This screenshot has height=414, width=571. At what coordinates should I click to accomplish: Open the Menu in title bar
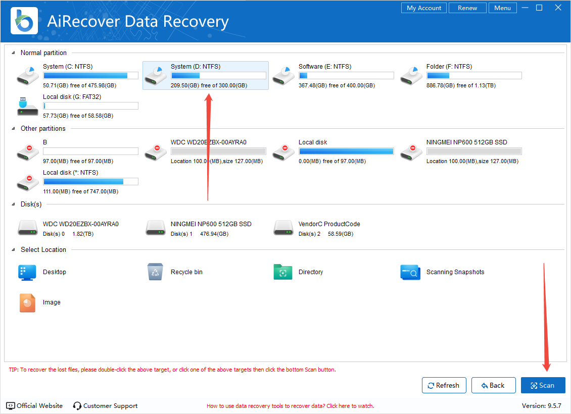pos(502,8)
